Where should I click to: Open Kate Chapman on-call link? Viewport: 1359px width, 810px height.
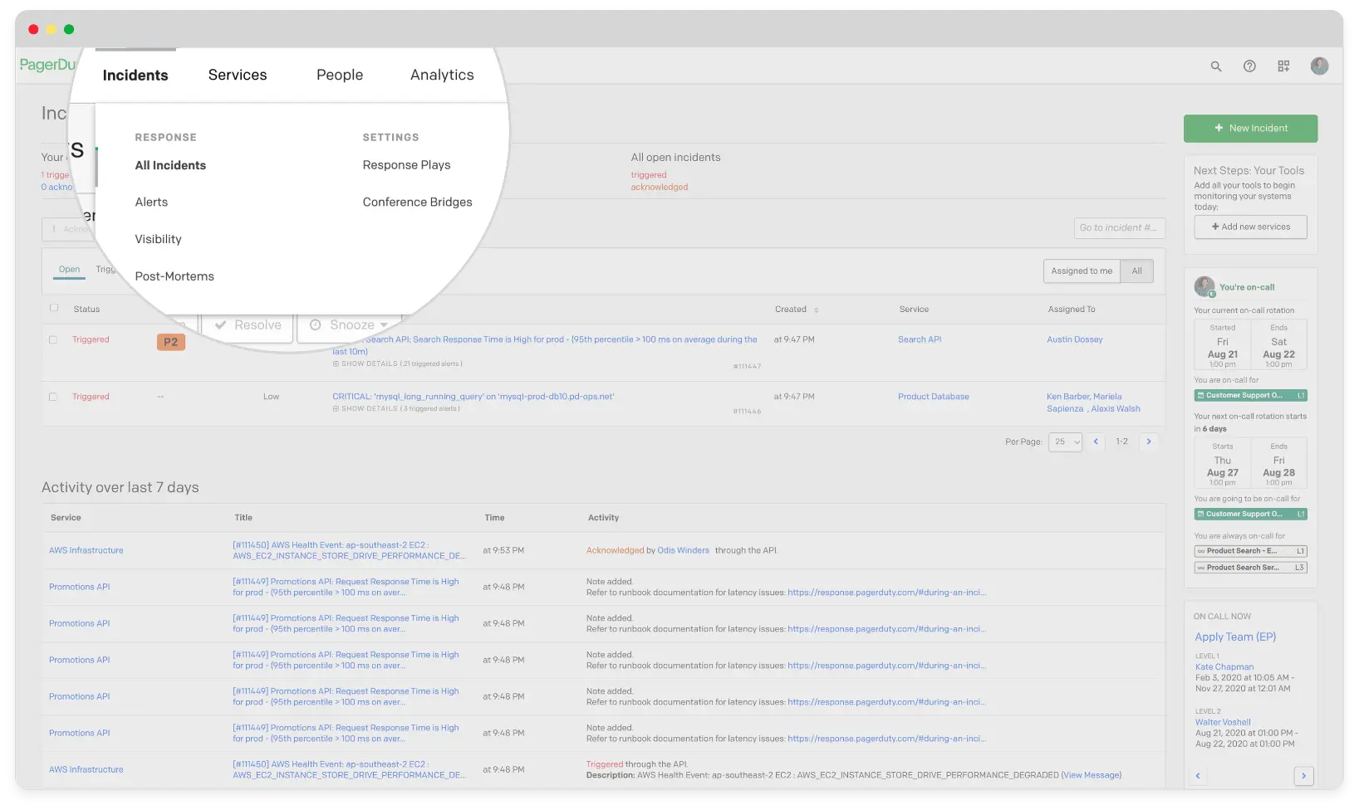click(x=1224, y=667)
